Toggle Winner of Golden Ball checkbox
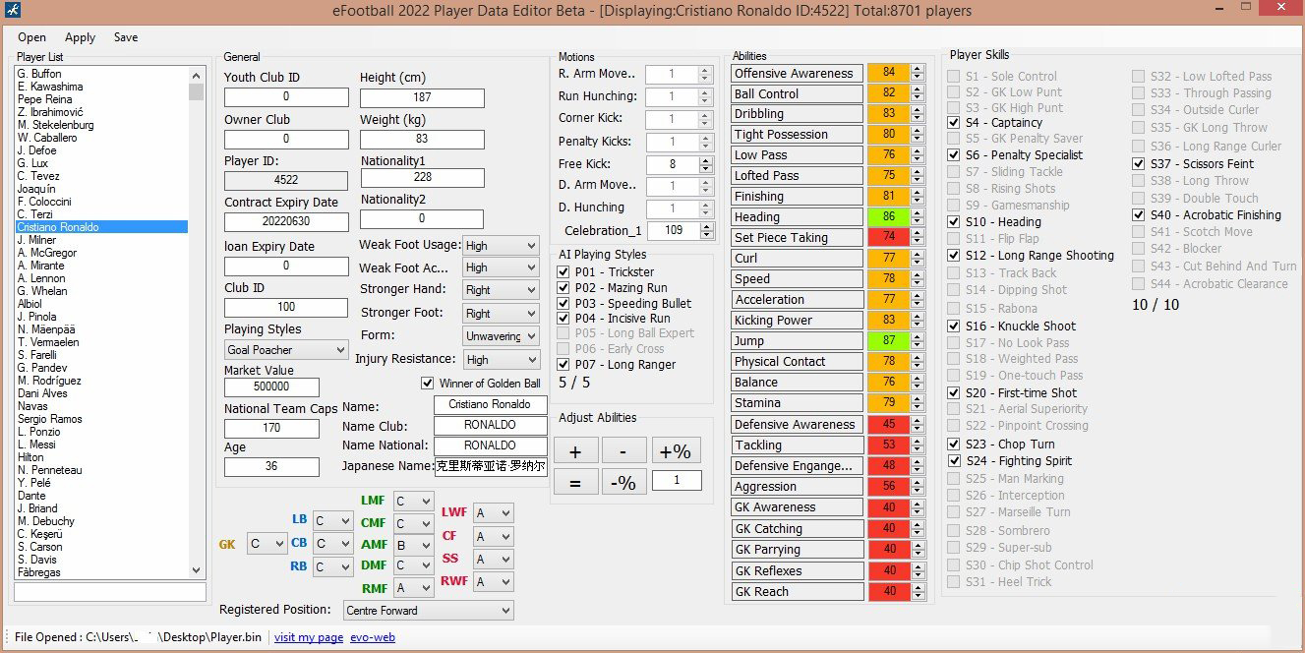This screenshot has width=1305, height=653. pos(427,383)
